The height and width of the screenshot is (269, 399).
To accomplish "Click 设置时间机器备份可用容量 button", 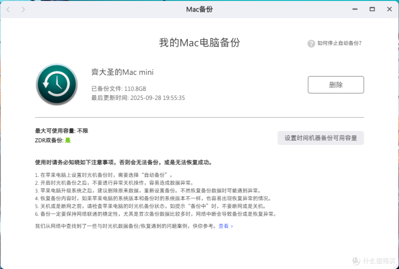I will 320,138.
